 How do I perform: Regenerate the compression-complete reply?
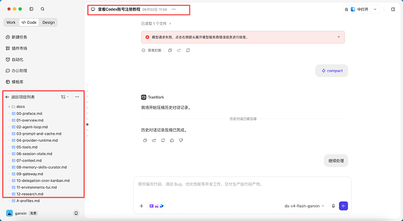coord(163,141)
